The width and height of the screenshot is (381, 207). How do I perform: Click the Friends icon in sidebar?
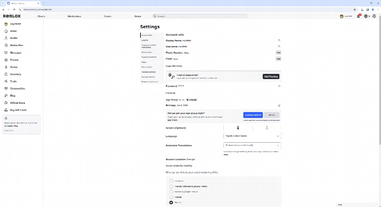pos(6,60)
